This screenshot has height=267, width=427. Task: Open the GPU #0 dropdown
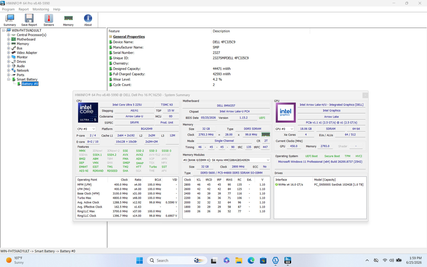point(284,129)
